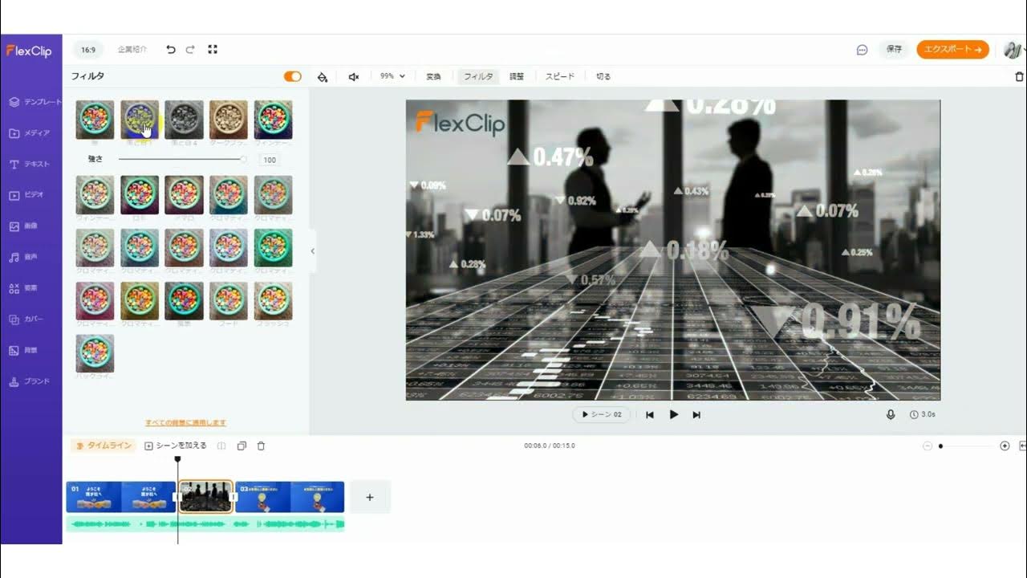The image size is (1027, 578).
Task: Click the 保存 save button
Action: (x=894, y=50)
